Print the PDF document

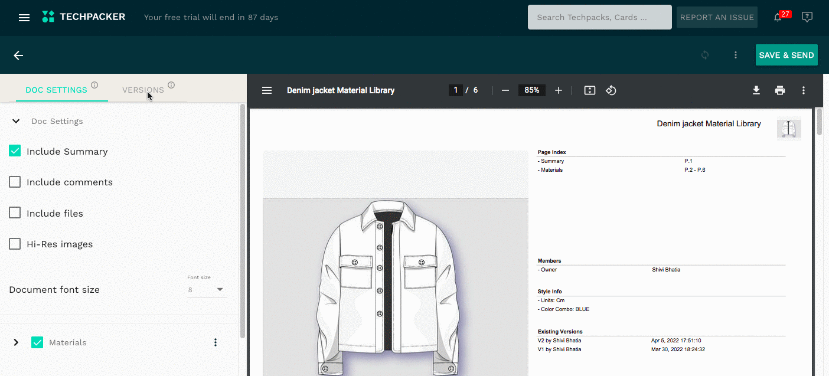pyautogui.click(x=780, y=90)
